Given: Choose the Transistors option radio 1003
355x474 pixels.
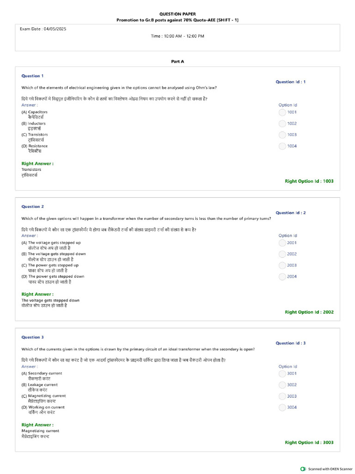Looking at the screenshot, I should pyautogui.click(x=282, y=135).
